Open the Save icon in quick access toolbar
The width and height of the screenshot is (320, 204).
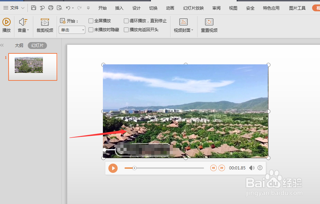click(x=33, y=7)
